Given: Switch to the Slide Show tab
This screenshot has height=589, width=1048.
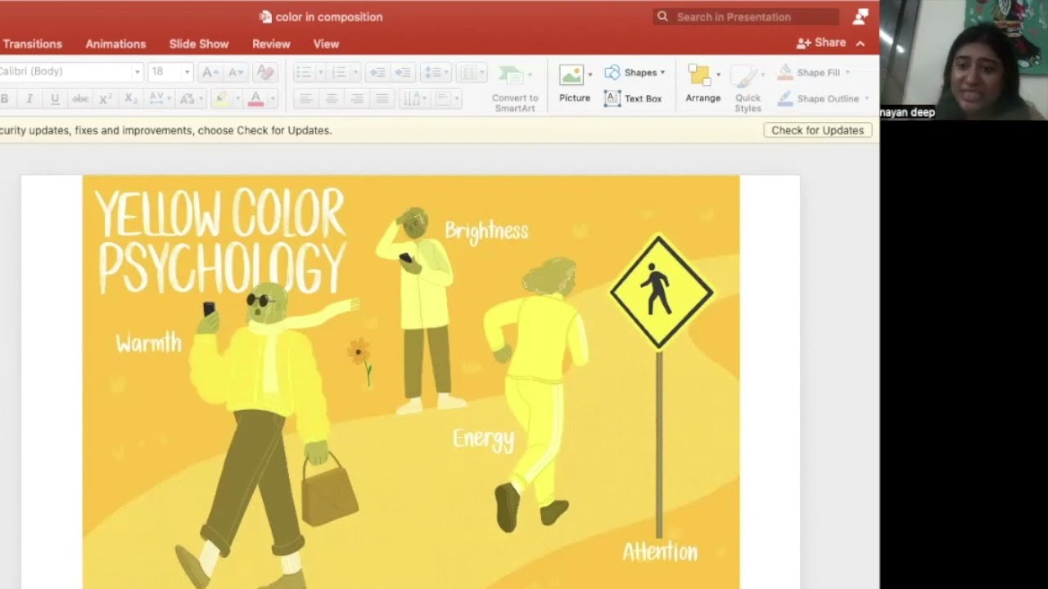Looking at the screenshot, I should [x=199, y=44].
